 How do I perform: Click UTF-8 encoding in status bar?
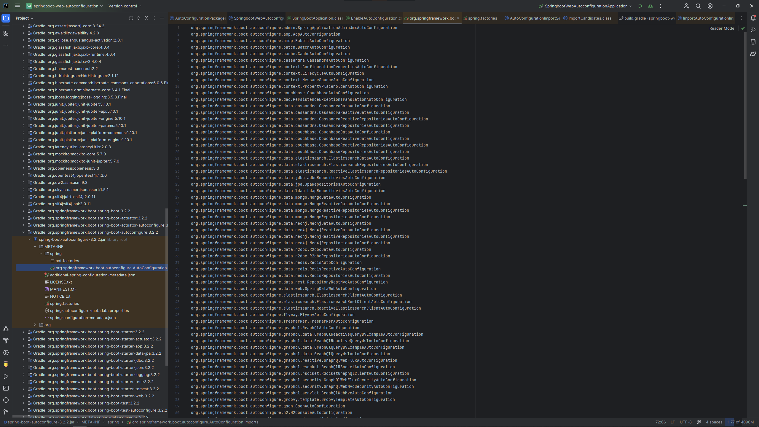coord(685,422)
